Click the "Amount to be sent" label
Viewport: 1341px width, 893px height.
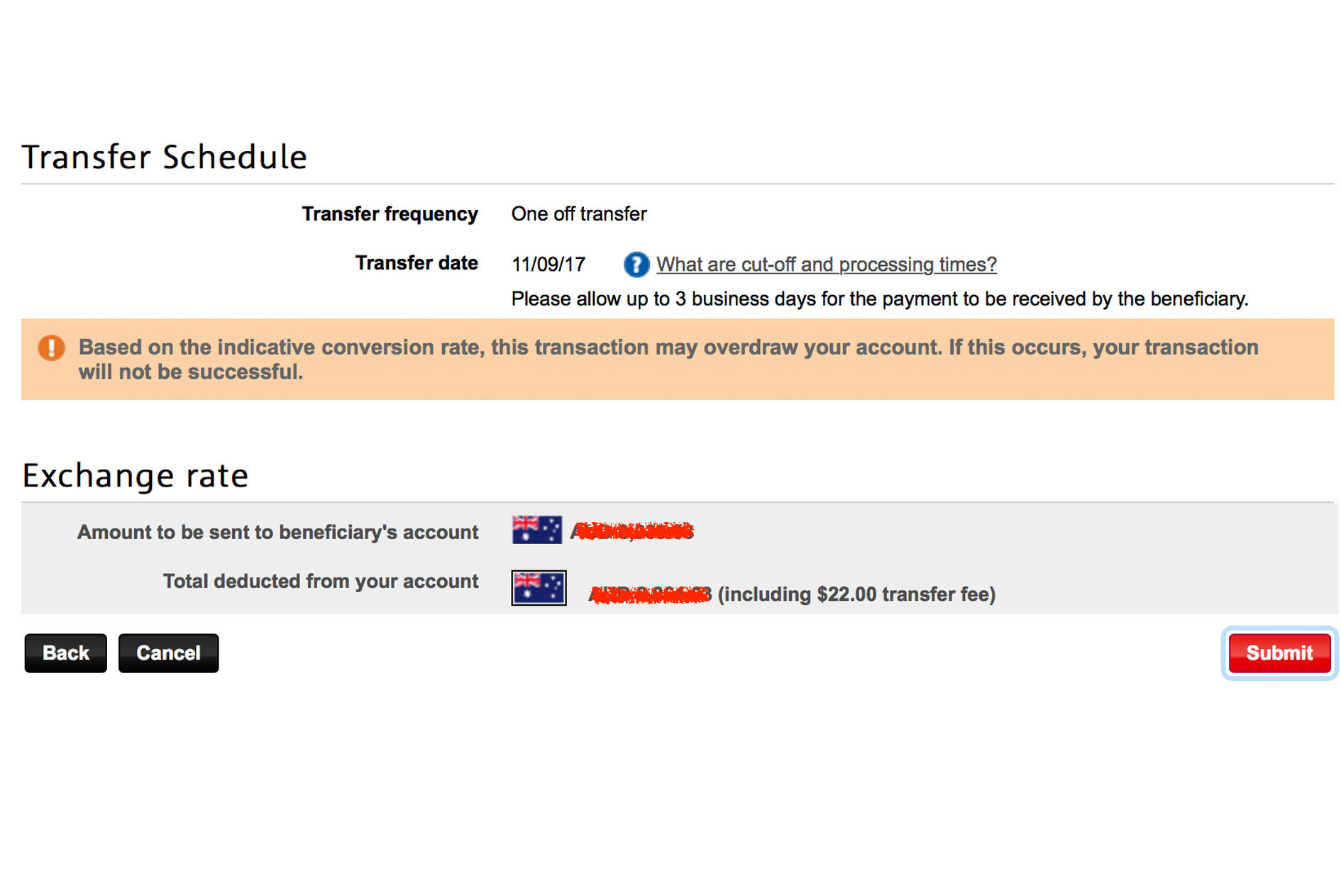pyautogui.click(x=277, y=532)
